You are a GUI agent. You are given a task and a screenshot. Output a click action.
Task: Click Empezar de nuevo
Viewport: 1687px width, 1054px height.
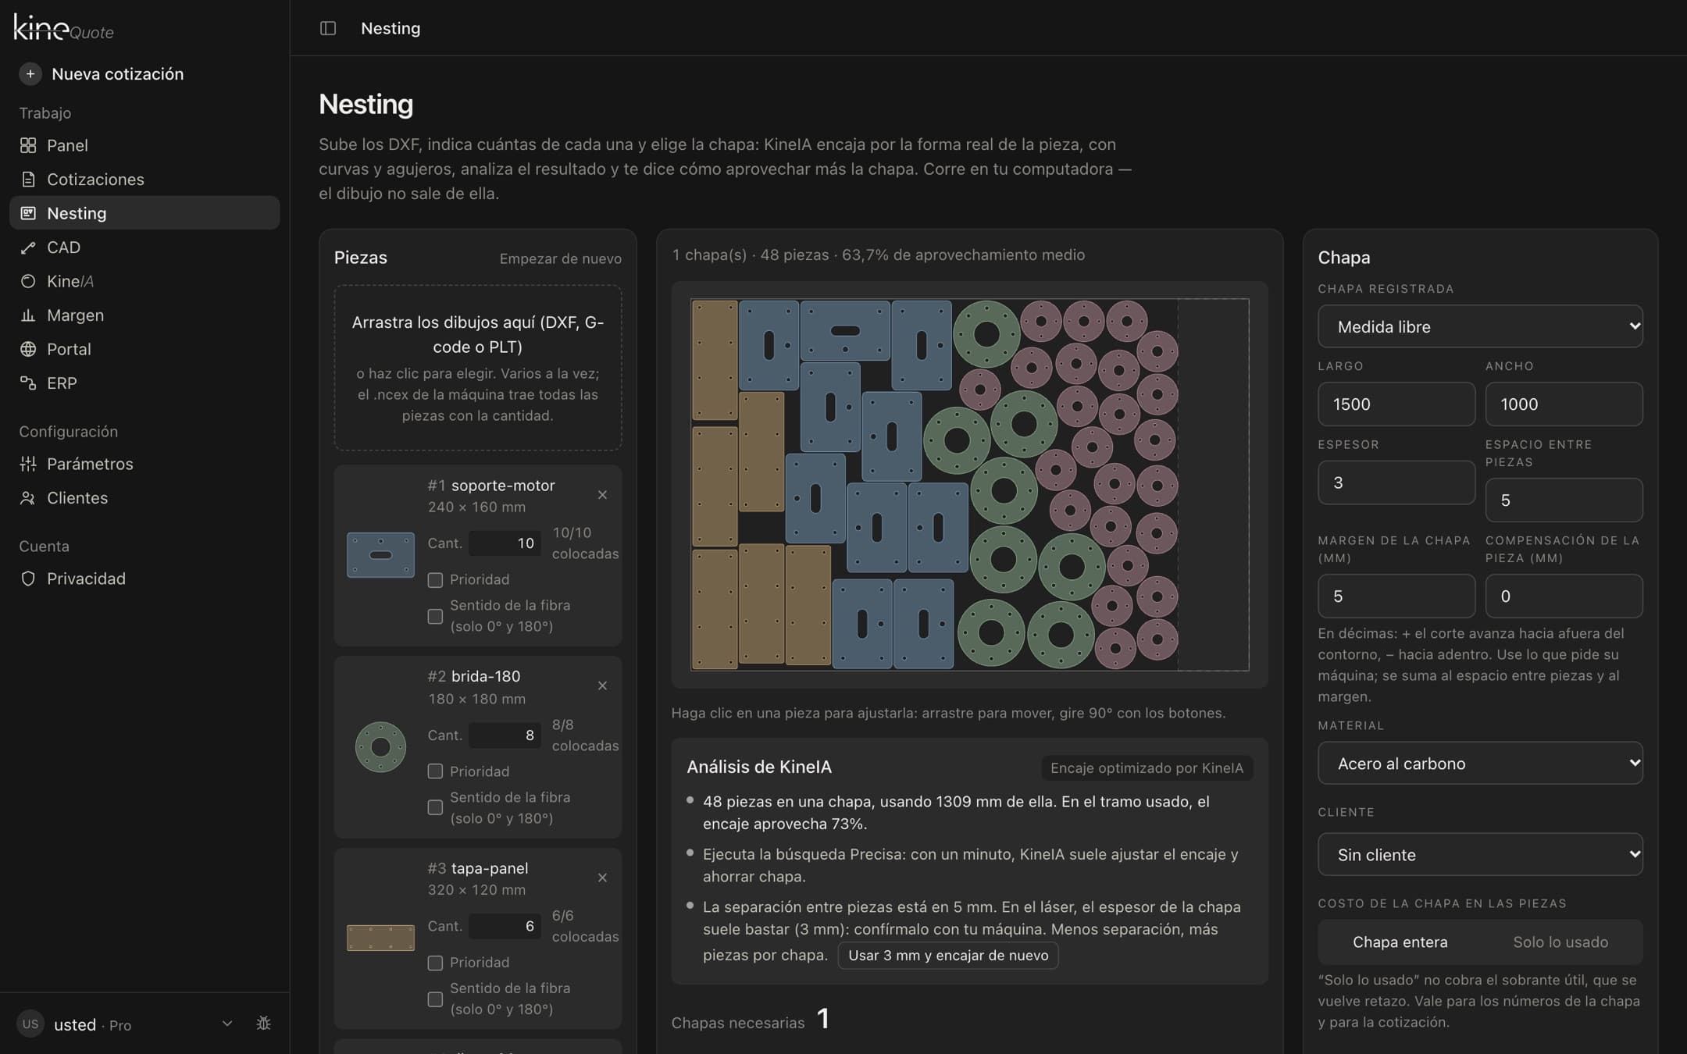(x=561, y=258)
